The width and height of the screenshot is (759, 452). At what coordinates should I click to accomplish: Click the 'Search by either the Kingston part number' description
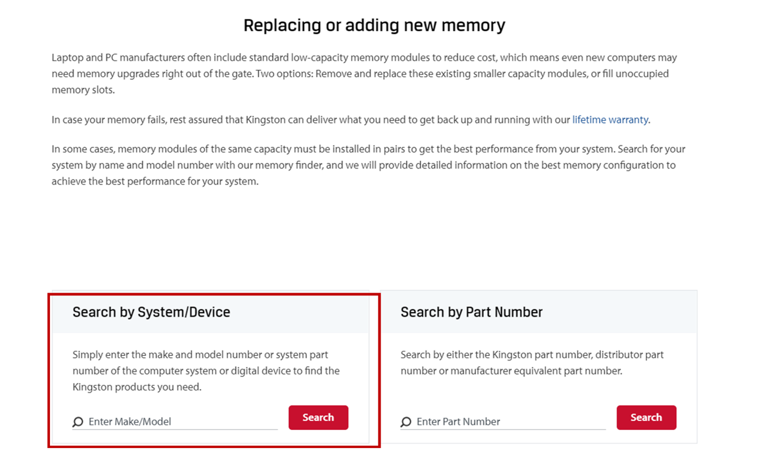click(x=532, y=363)
